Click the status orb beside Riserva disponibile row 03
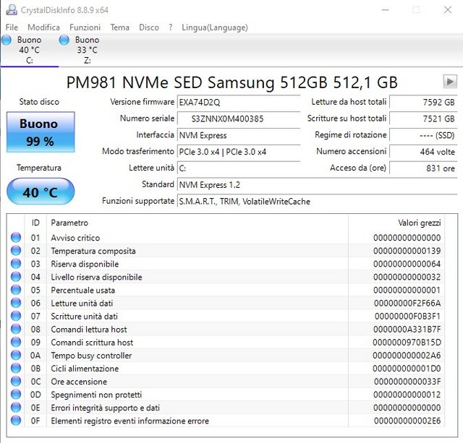Viewport: 463px width, 443px height. 16,263
